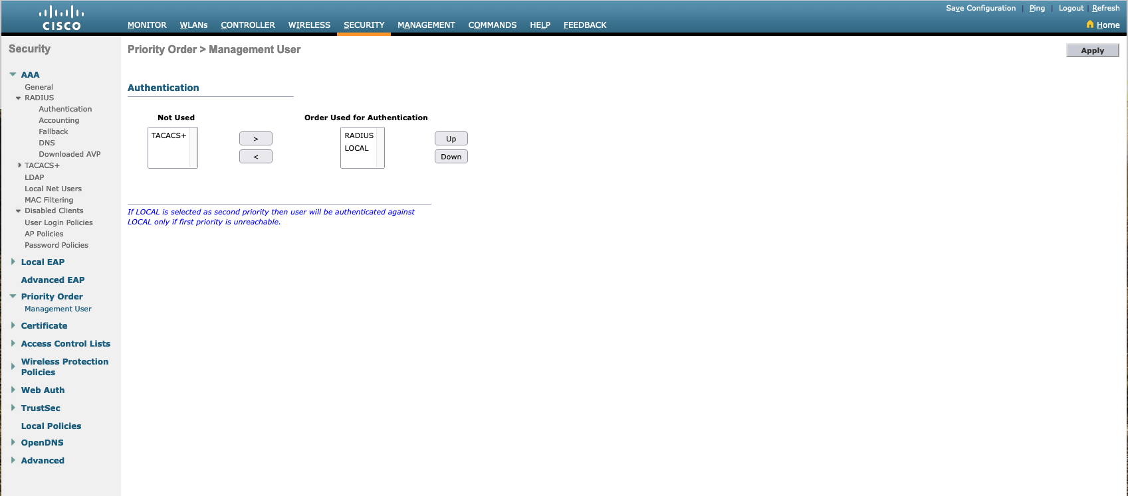Move selection right with > button
This screenshot has width=1128, height=496.
coord(256,139)
